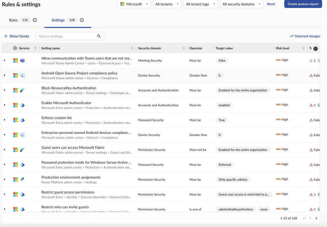The image size is (327, 227).
Task: Click High risk level in the Enforce custom list row
Action: 282,119
